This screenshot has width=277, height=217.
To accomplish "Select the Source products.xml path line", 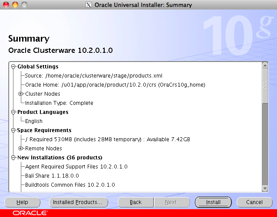I will point(94,76).
